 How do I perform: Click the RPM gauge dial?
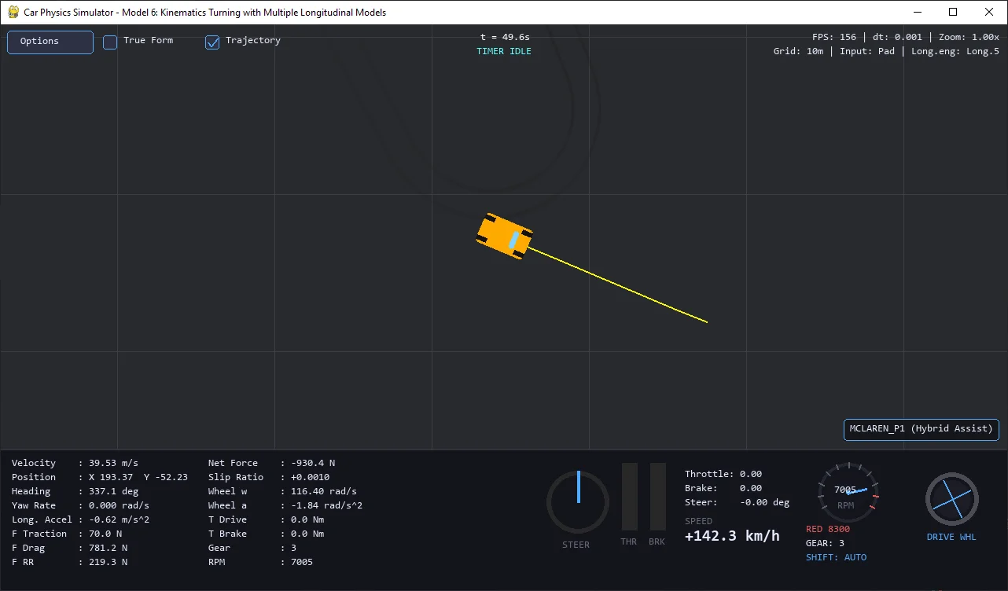click(x=847, y=491)
